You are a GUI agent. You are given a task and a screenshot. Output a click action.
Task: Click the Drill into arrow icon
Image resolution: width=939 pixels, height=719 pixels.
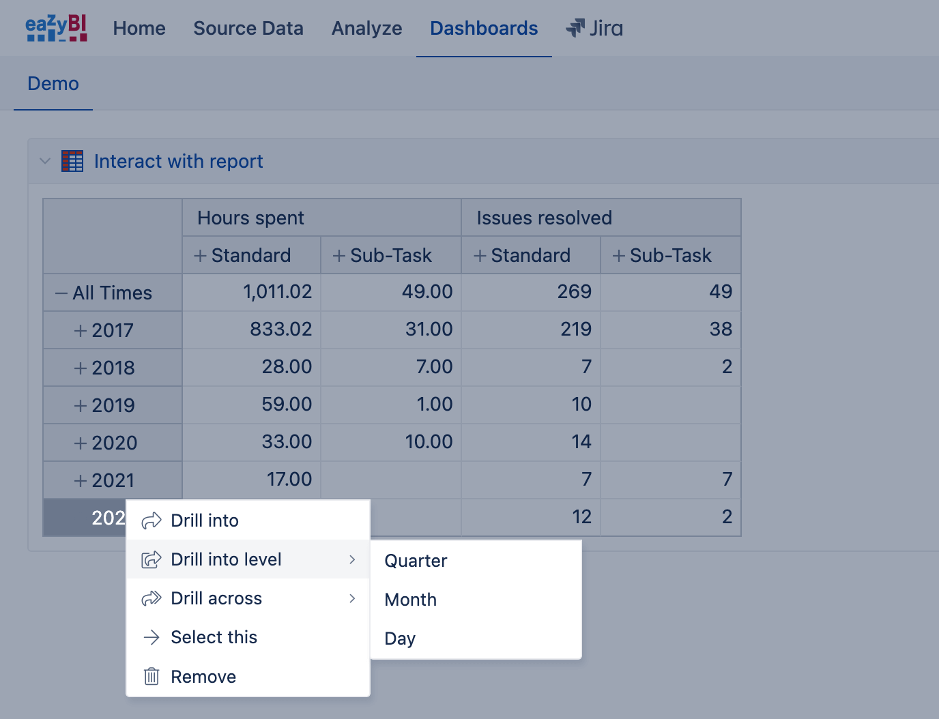click(151, 520)
